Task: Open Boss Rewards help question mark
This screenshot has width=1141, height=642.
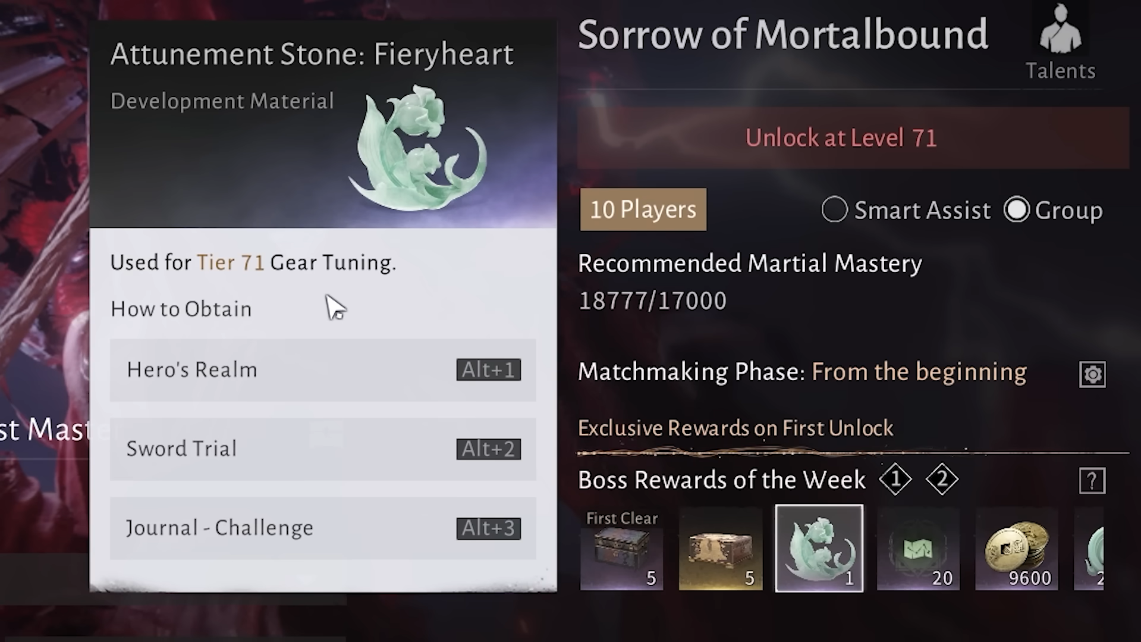Action: 1092,481
